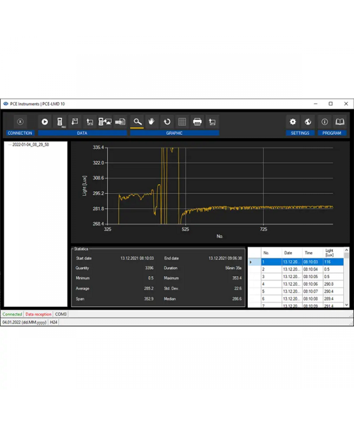354x425 pixels.
Task: Click the table scrollbar up arrow
Action: (347, 250)
